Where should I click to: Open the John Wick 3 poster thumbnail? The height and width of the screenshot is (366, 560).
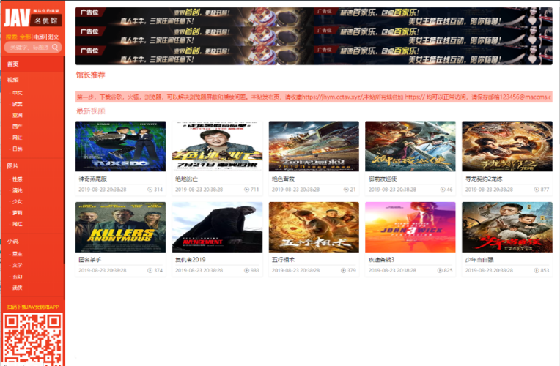(410, 227)
